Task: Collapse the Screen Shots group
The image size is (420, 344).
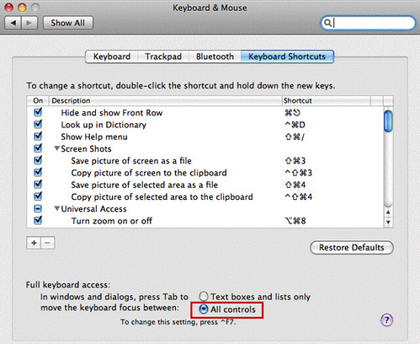Action: (57, 148)
